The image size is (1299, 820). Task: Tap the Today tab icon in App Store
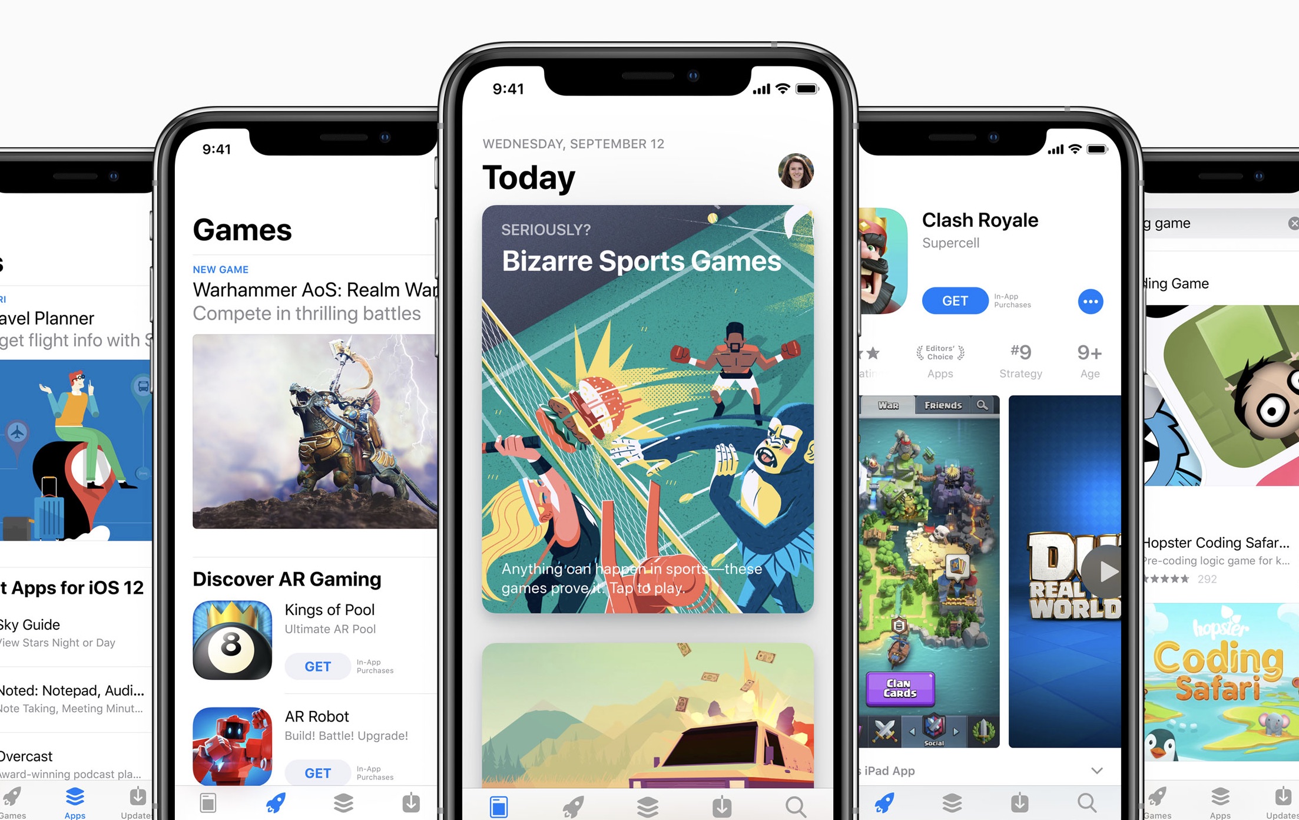pyautogui.click(x=501, y=803)
